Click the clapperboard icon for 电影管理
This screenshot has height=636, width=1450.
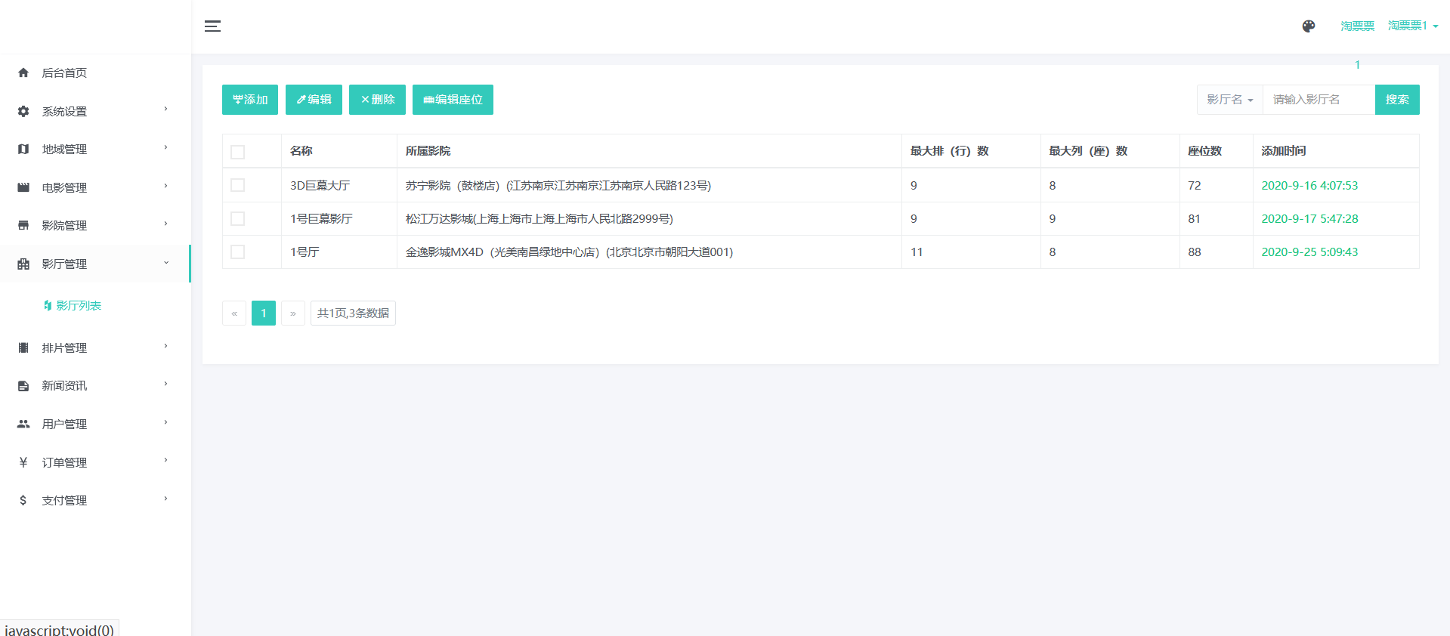coord(23,187)
